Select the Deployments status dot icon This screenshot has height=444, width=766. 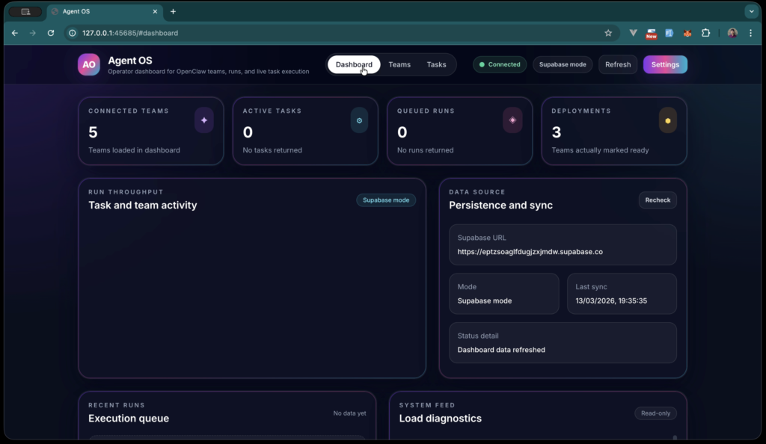[x=668, y=120]
